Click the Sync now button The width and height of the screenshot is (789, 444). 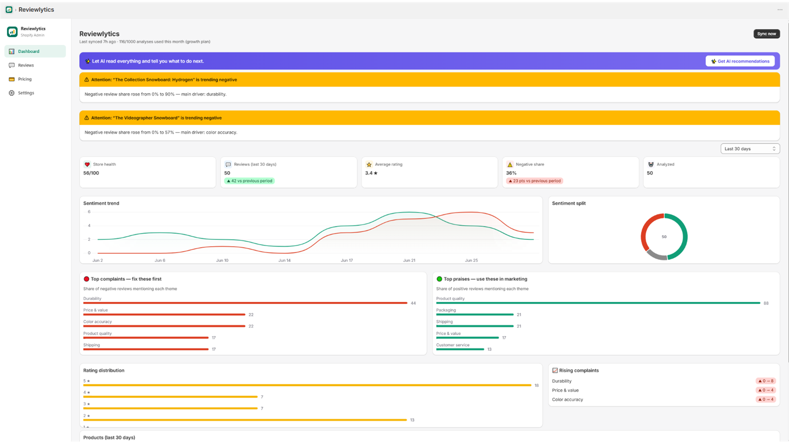(x=766, y=34)
